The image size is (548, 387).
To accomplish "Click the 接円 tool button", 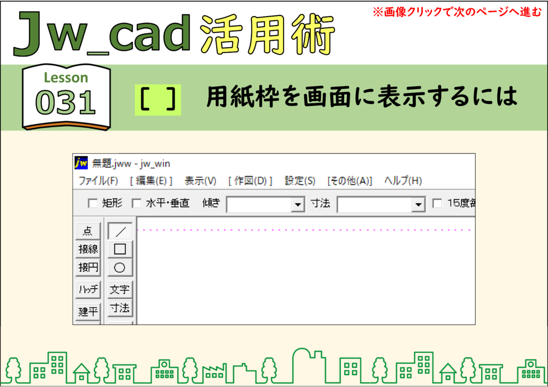I will (88, 267).
